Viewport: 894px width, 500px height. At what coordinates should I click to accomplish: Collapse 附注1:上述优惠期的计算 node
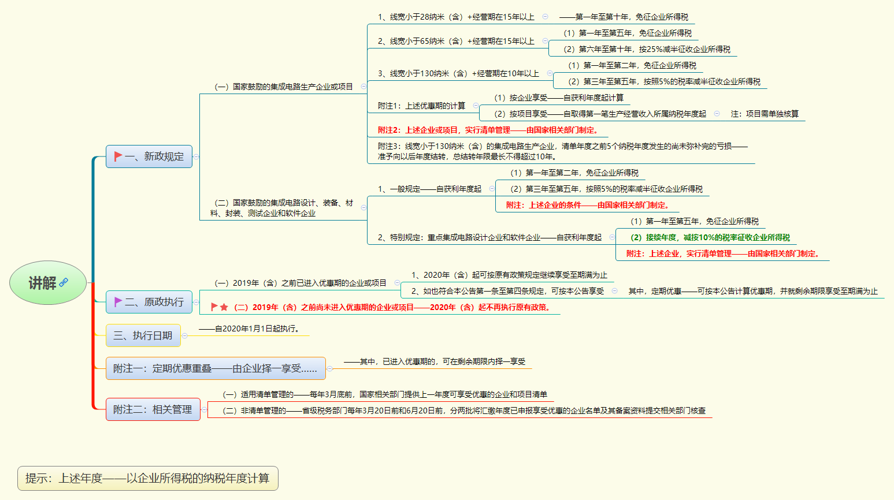click(476, 106)
